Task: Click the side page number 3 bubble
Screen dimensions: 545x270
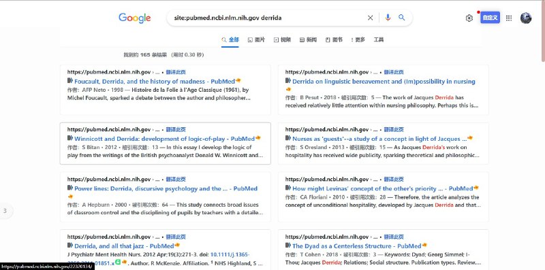Action: (5, 211)
